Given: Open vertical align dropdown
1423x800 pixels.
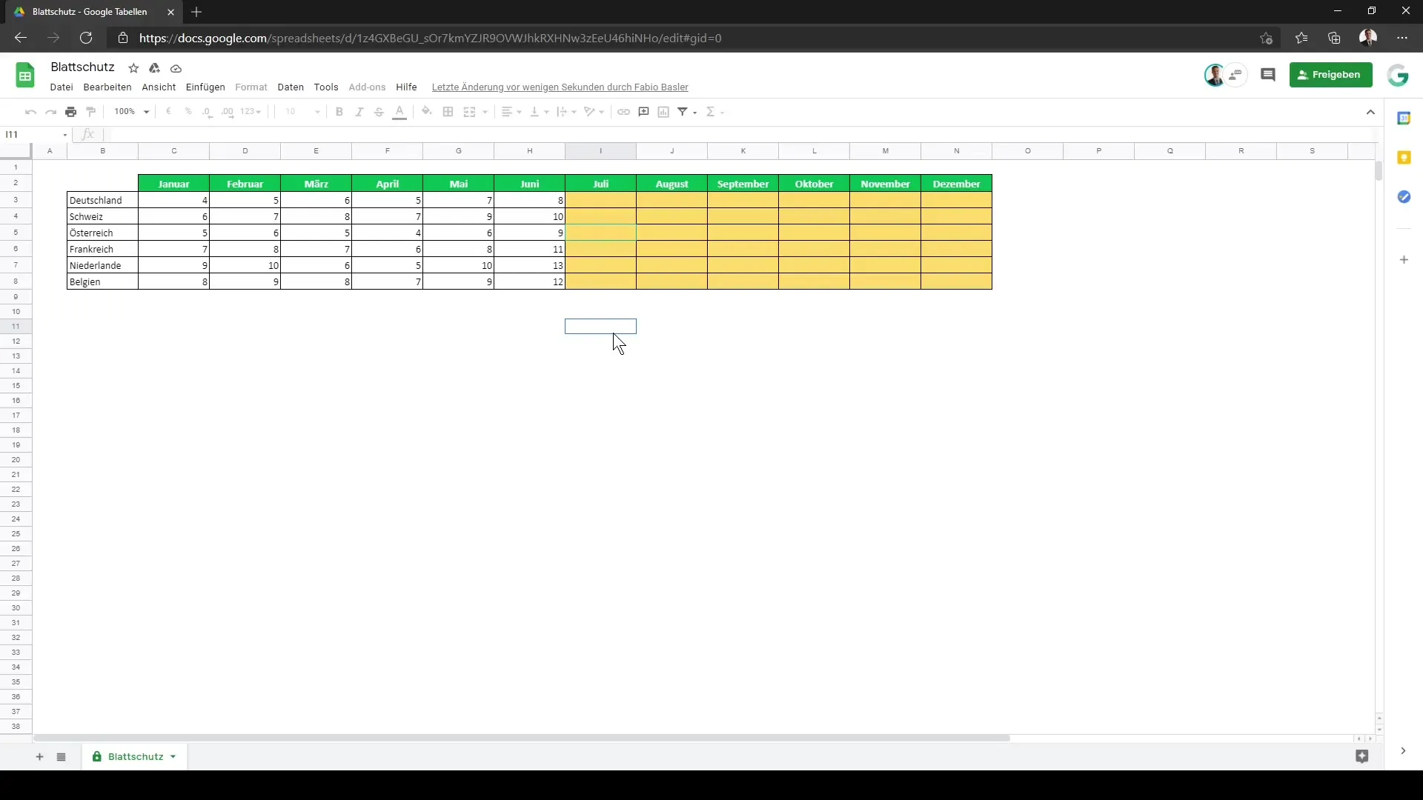Looking at the screenshot, I should [x=539, y=112].
